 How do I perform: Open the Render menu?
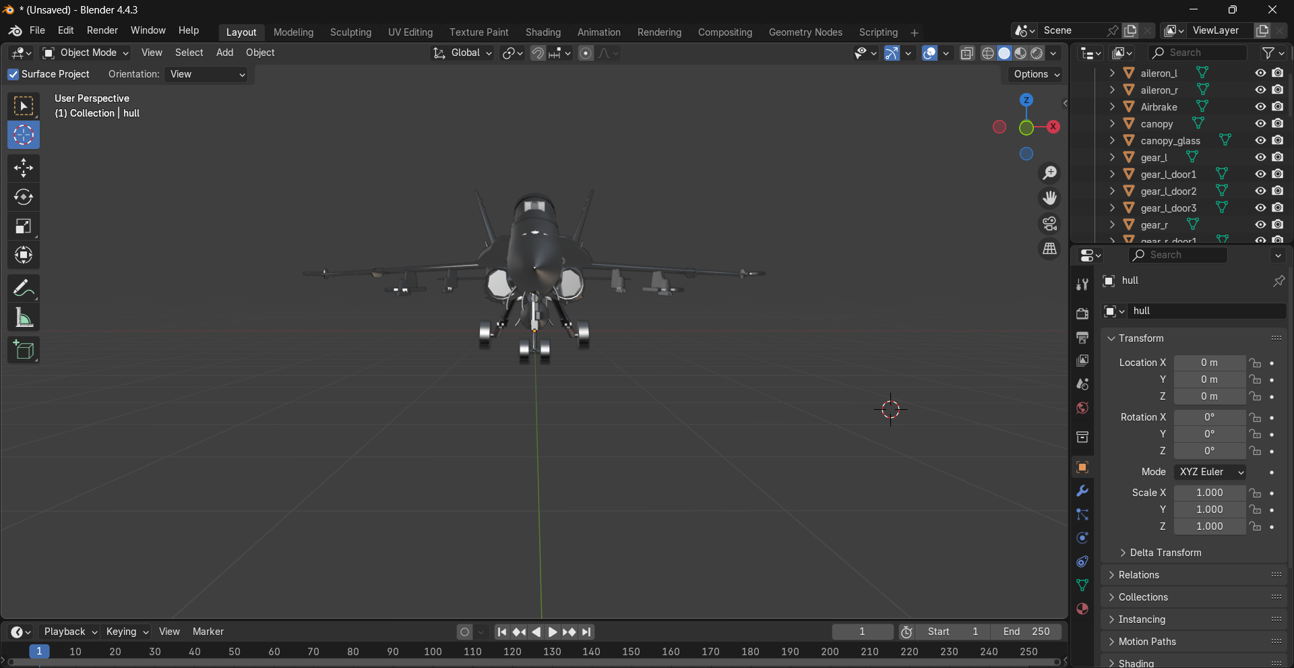click(102, 31)
